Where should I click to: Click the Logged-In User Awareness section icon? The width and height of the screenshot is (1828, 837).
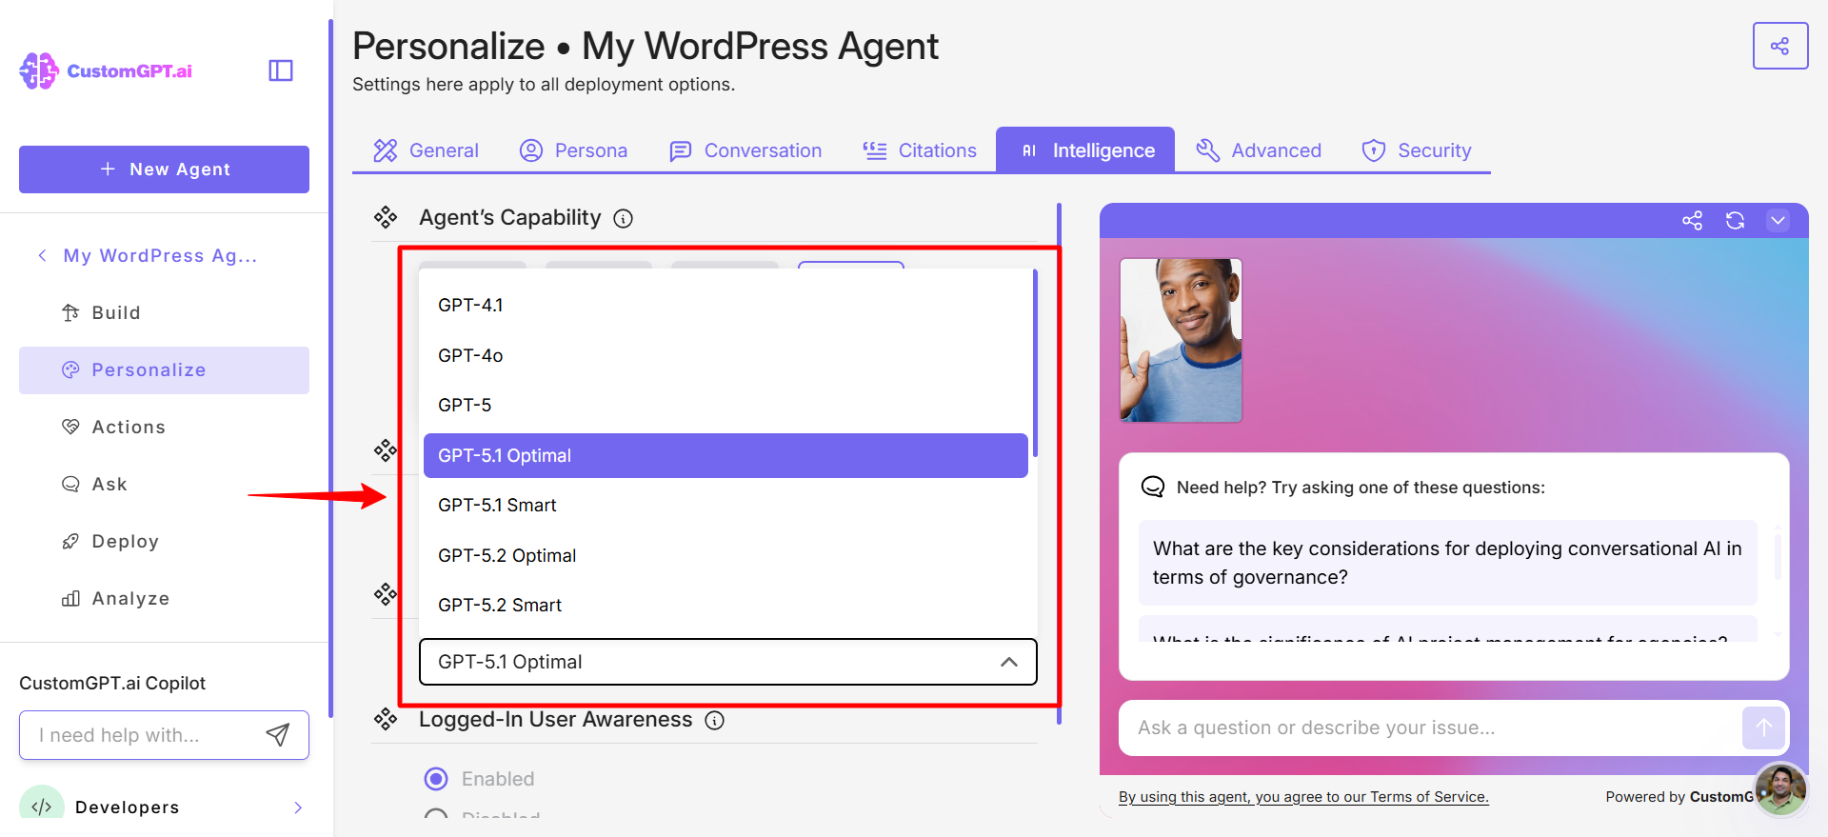tap(386, 719)
